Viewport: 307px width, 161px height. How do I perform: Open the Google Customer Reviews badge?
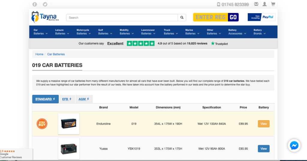16,154
